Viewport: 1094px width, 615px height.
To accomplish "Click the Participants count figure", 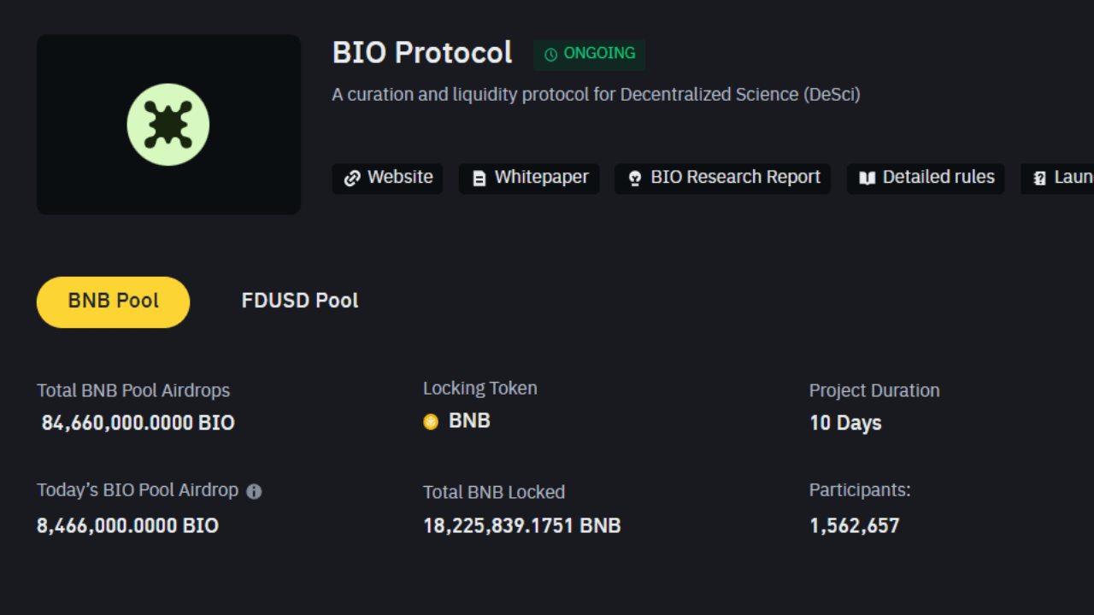I will (854, 525).
